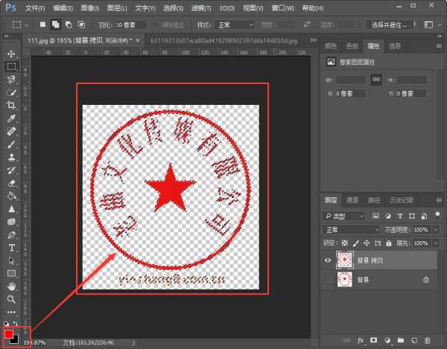The height and width of the screenshot is (349, 447).
Task: Click the add layer style fx icon
Action: pos(360,340)
